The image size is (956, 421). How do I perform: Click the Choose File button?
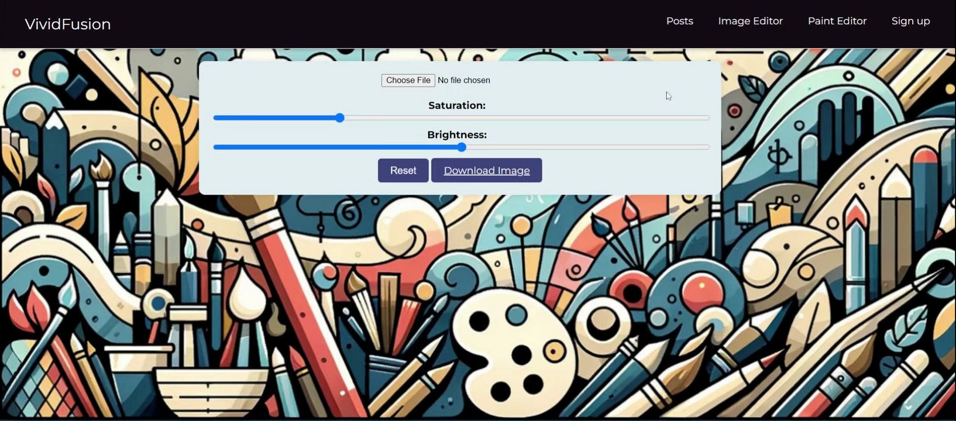click(408, 80)
